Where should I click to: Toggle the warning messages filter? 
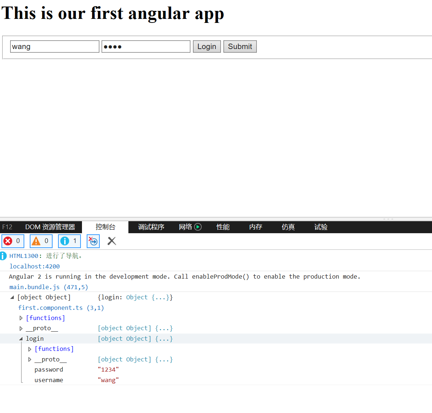click(x=41, y=241)
